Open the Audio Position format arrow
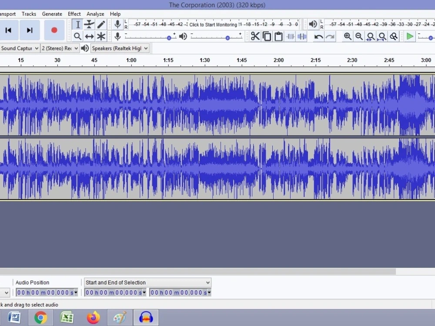435x326 pixels. (x=76, y=293)
